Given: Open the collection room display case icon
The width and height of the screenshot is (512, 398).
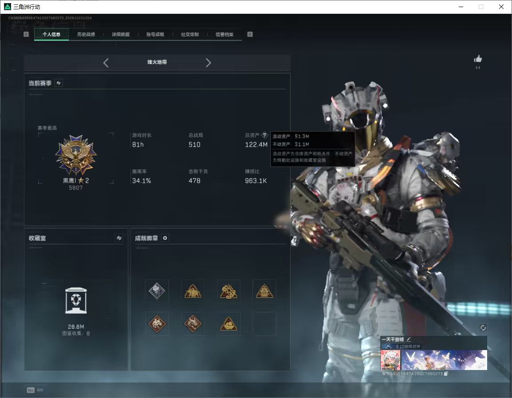Looking at the screenshot, I should point(76,301).
